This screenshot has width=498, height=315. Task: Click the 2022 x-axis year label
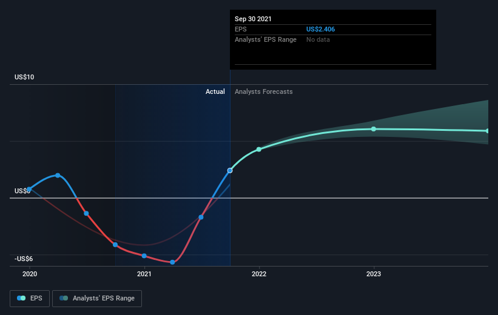(259, 274)
